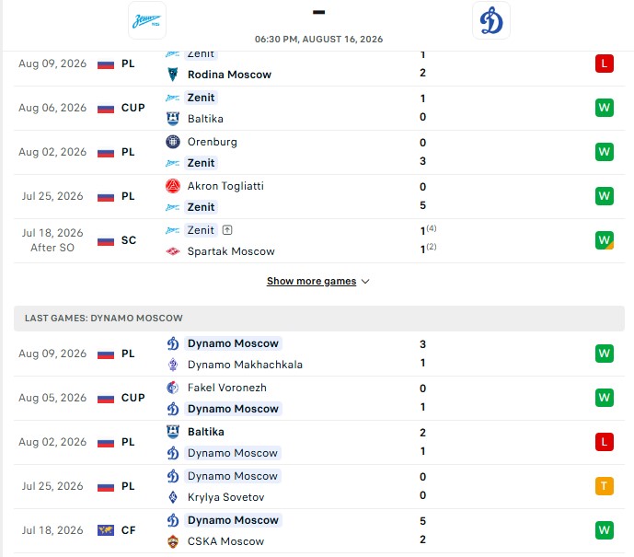Click W badge for Zenit vs Spartak shootout
The width and height of the screenshot is (634, 557).
[604, 240]
